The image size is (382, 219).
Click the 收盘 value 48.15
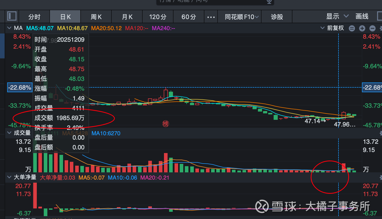click(76, 59)
